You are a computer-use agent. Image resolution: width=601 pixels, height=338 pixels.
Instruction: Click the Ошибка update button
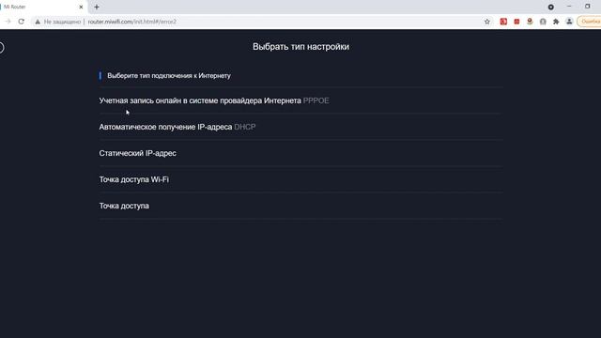click(x=590, y=22)
